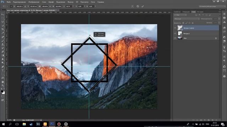This screenshot has width=227, height=127.
Task: Open the Info panel icon in right dock
Action: click(224, 18)
